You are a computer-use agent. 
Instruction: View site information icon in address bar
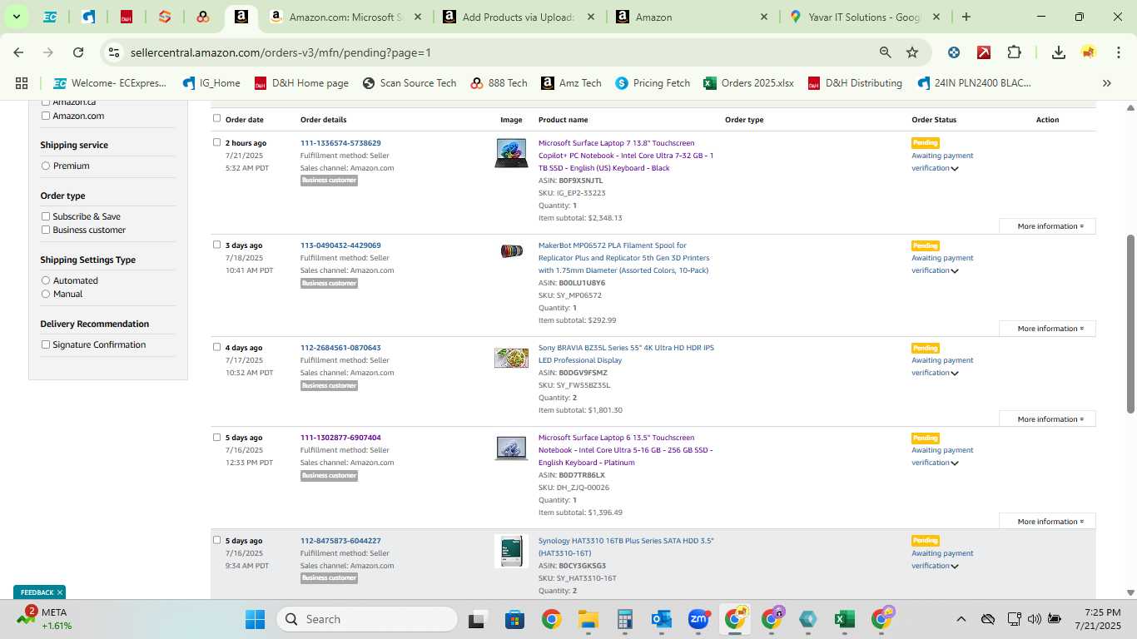point(114,52)
